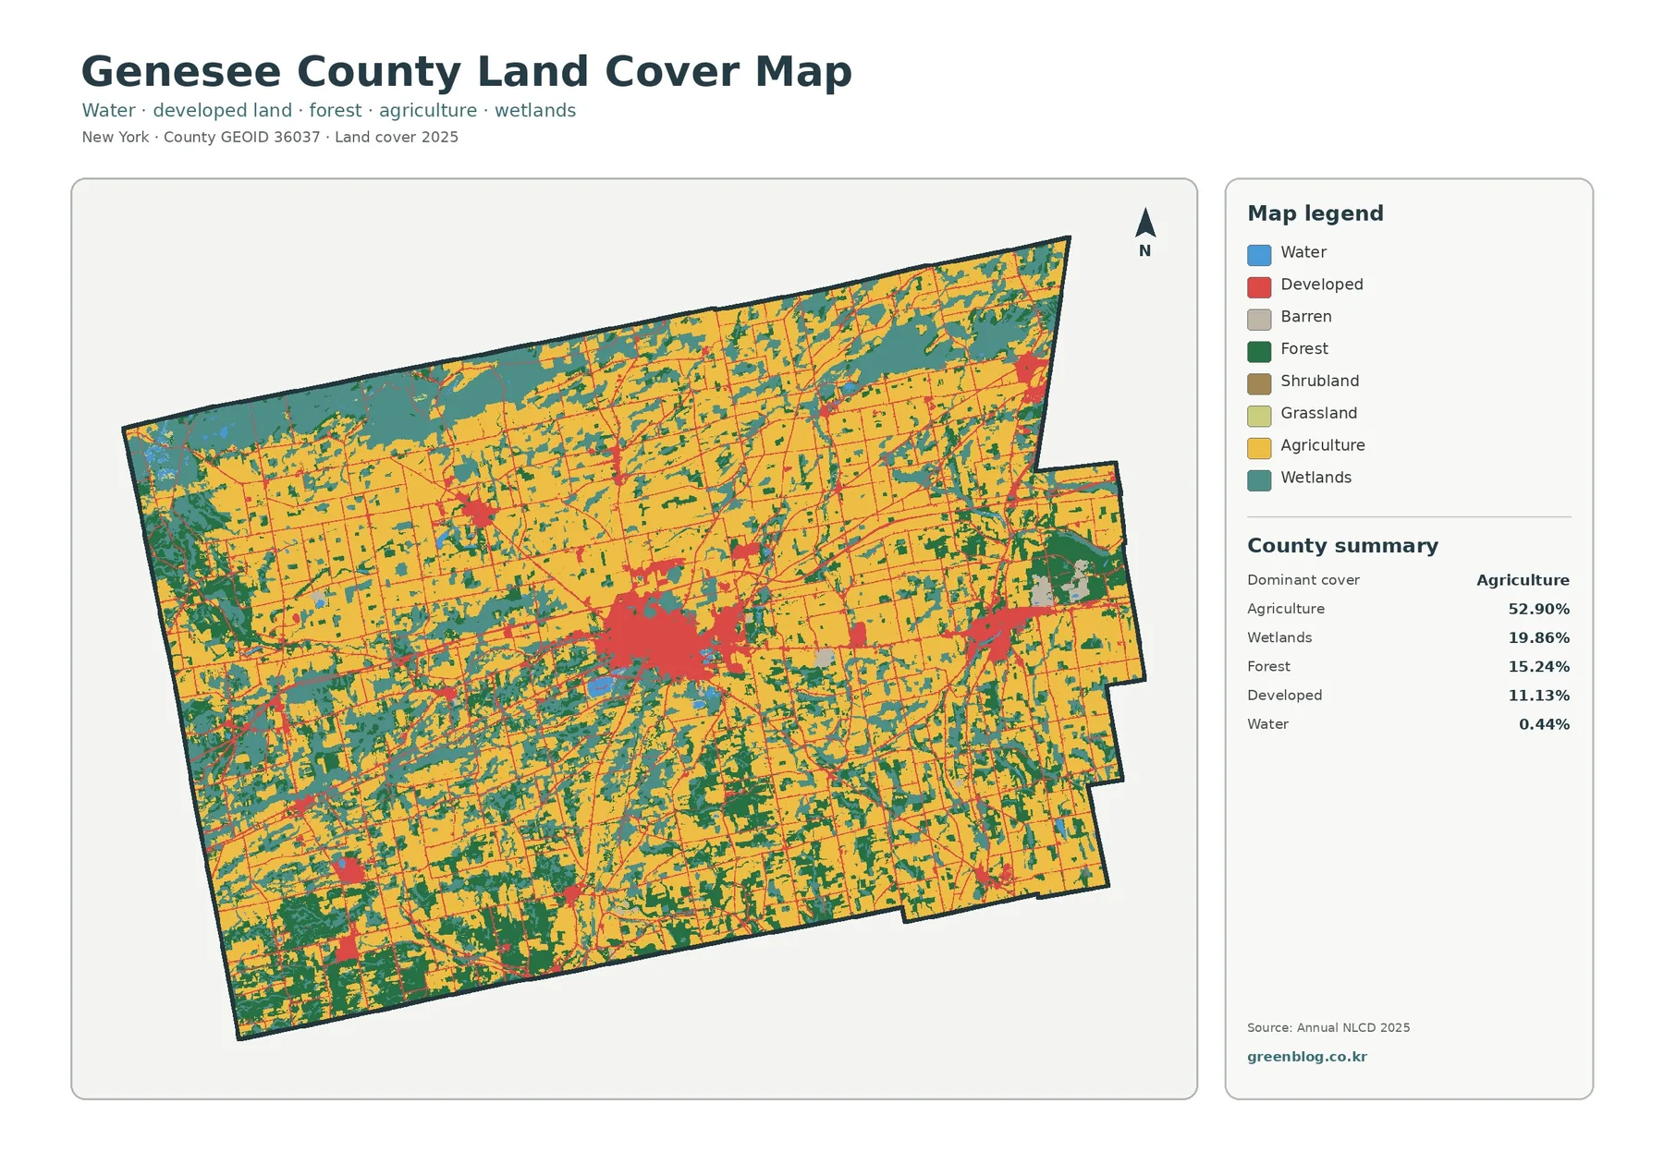Select the Forest green legend swatch
1664x1176 pixels.
tap(1259, 351)
